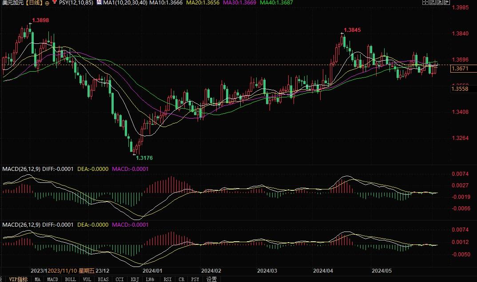Switch to the VIP指标 tab
This screenshot has height=282, width=477.
18,279
